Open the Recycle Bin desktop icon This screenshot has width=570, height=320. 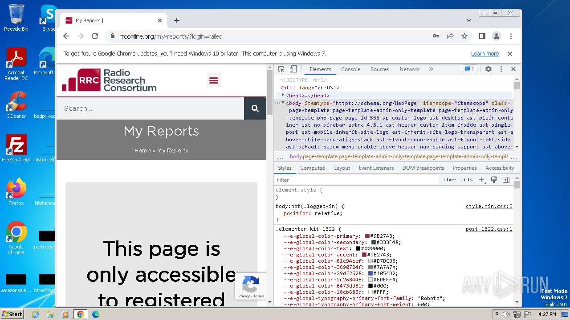coord(16,18)
